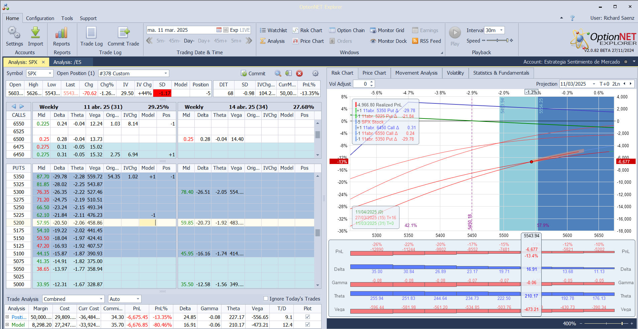
Task: Click the bar chart icon beside Exp
Action: pyautogui.click(x=226, y=30)
